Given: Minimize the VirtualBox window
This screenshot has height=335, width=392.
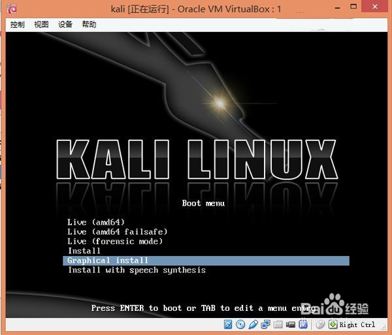Looking at the screenshot, I should coord(337,7).
